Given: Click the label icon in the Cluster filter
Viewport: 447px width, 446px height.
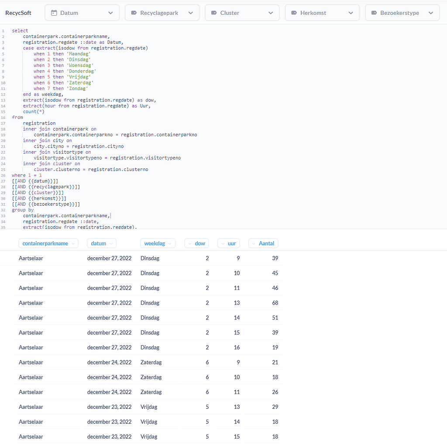Looking at the screenshot, I should click(x=213, y=12).
